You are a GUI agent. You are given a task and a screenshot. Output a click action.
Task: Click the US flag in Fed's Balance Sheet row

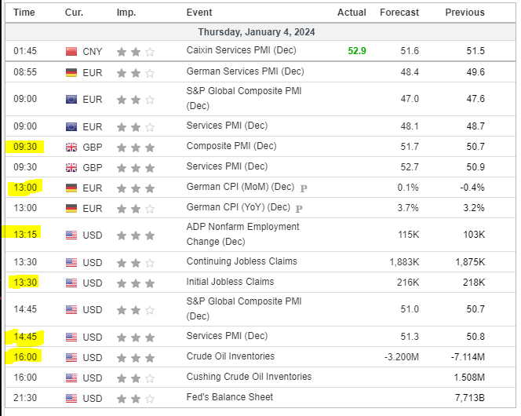tap(72, 398)
